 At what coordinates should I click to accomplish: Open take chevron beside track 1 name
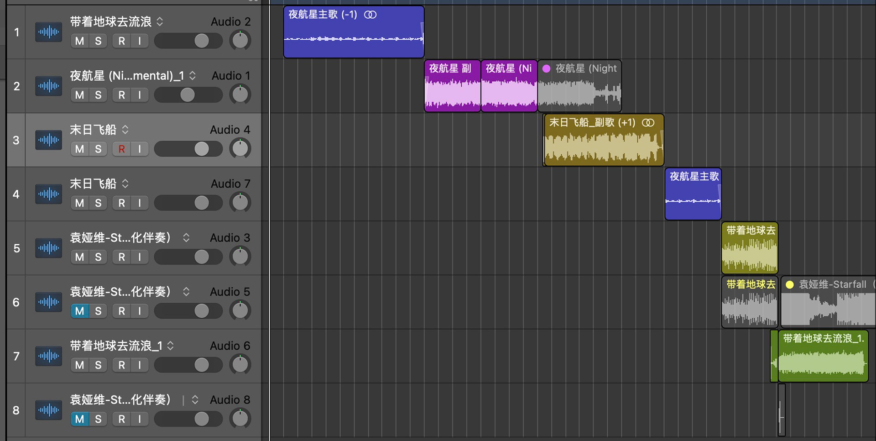pos(160,21)
